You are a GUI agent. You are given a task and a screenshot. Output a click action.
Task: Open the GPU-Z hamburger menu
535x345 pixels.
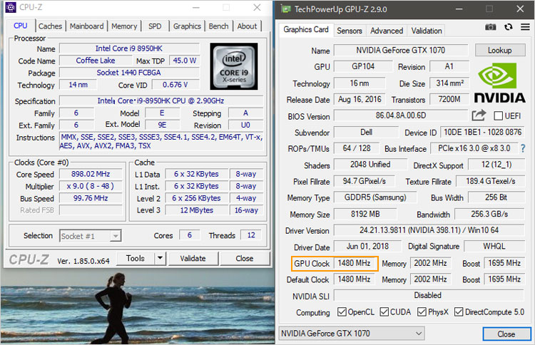(x=525, y=27)
